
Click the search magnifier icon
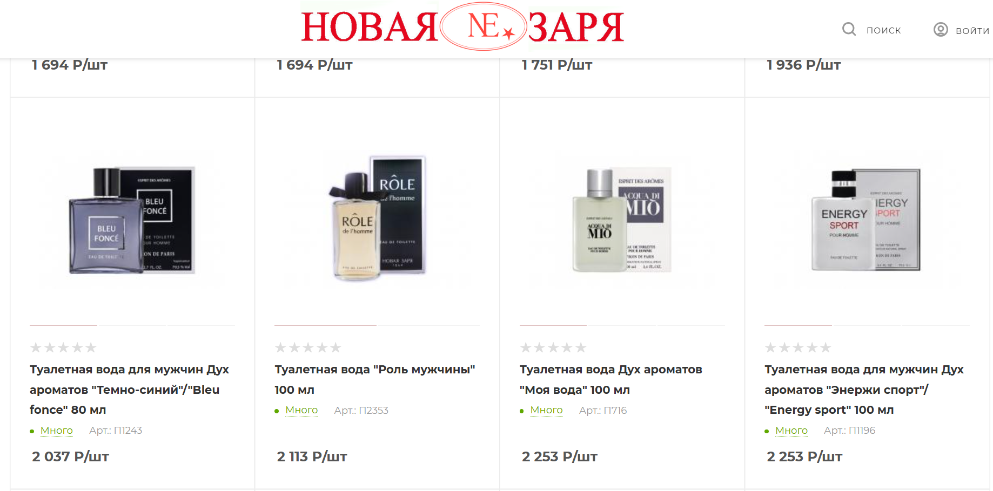click(849, 29)
